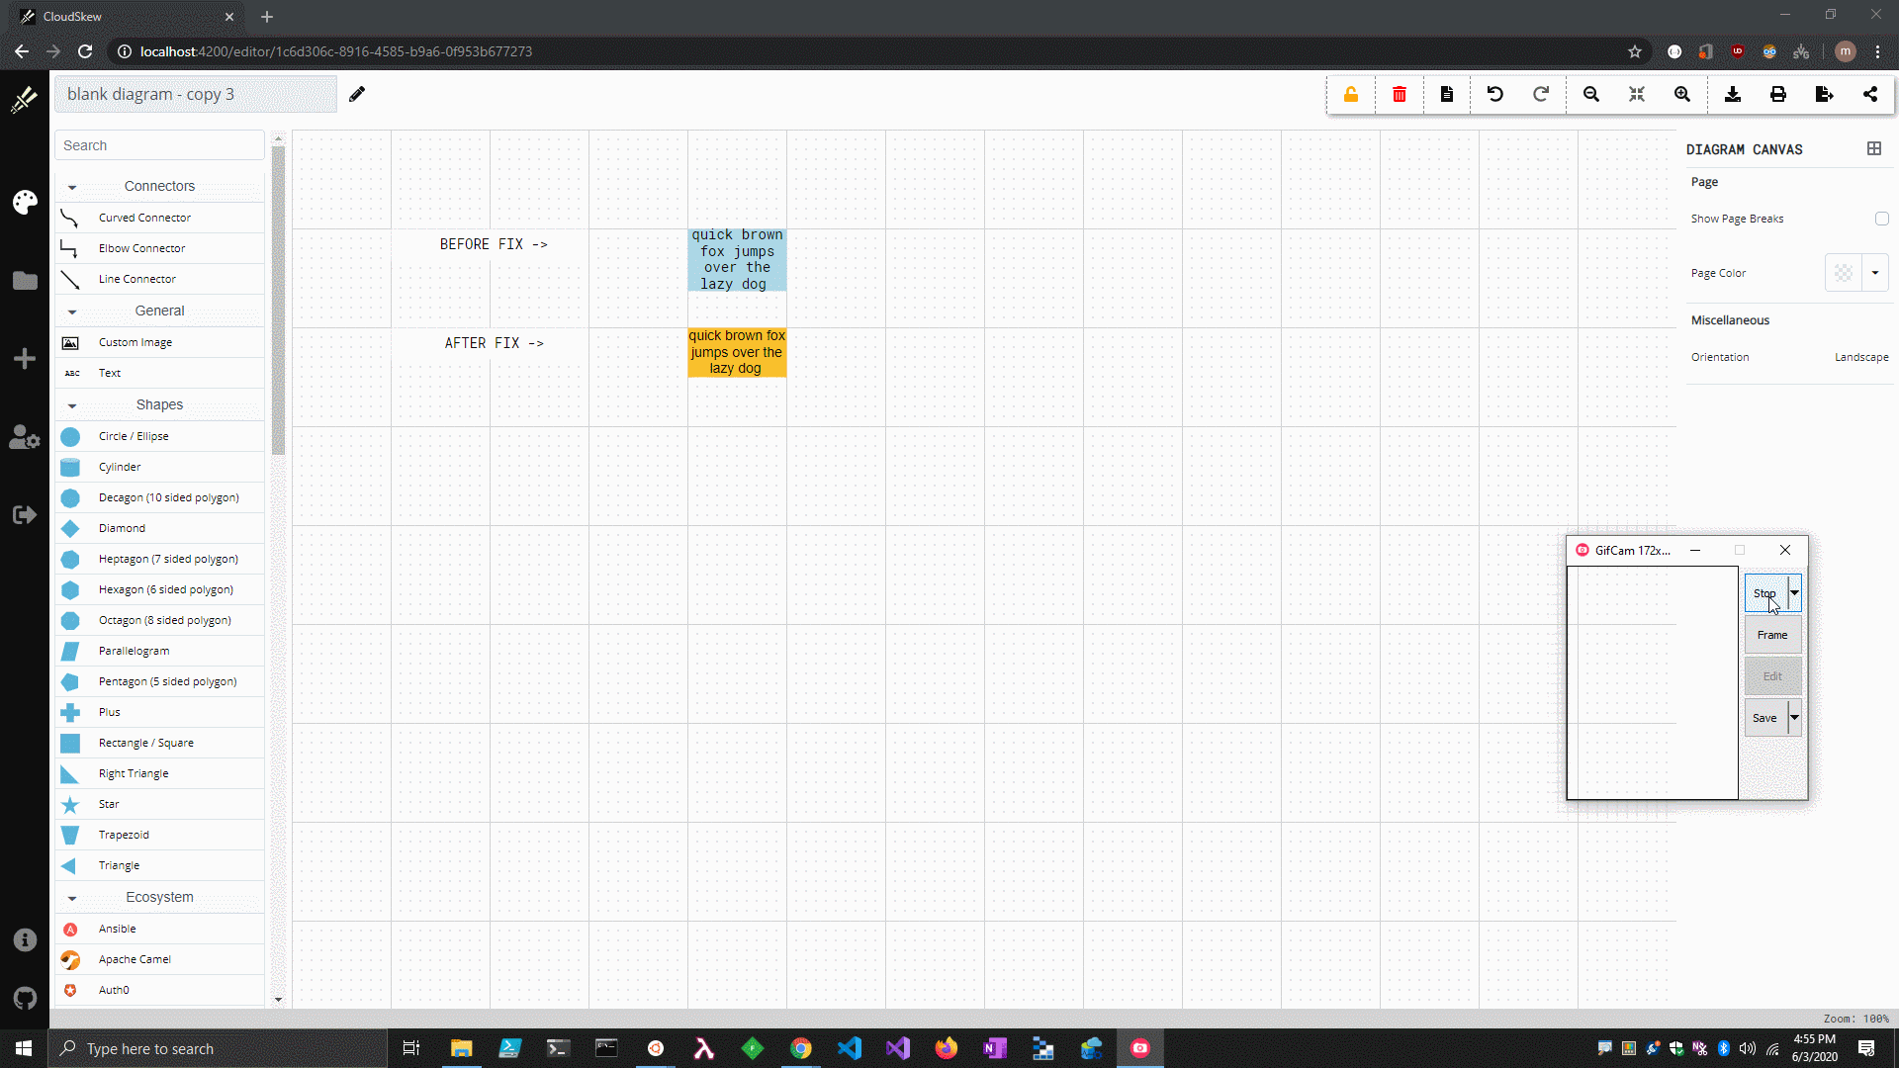1899x1068 pixels.
Task: Select the Curved Connector tool
Action: [144, 218]
